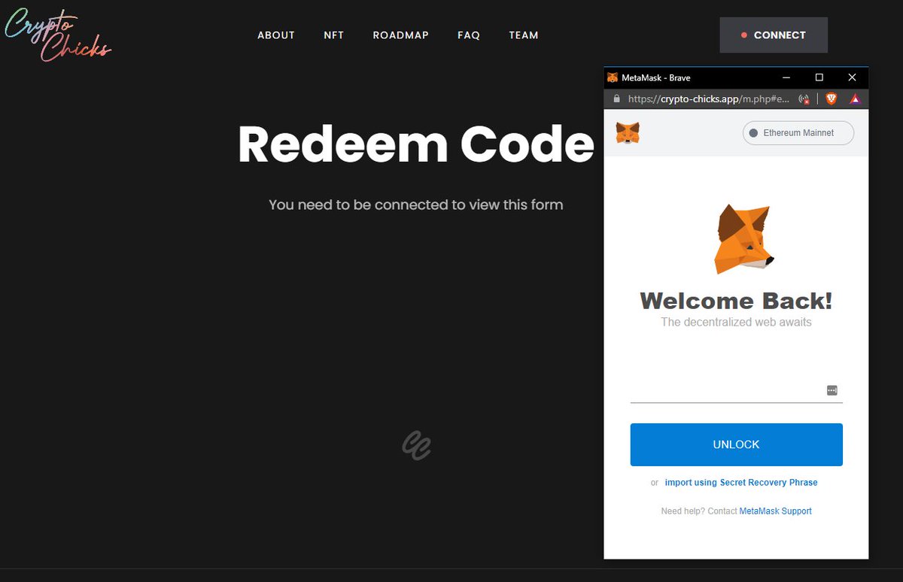The image size is (903, 582).
Task: Open the Brave Shields panel
Action: pyautogui.click(x=831, y=99)
